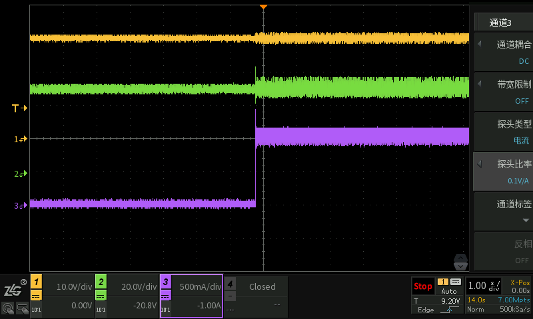Select channel 1 yellow number badge

click(x=37, y=281)
